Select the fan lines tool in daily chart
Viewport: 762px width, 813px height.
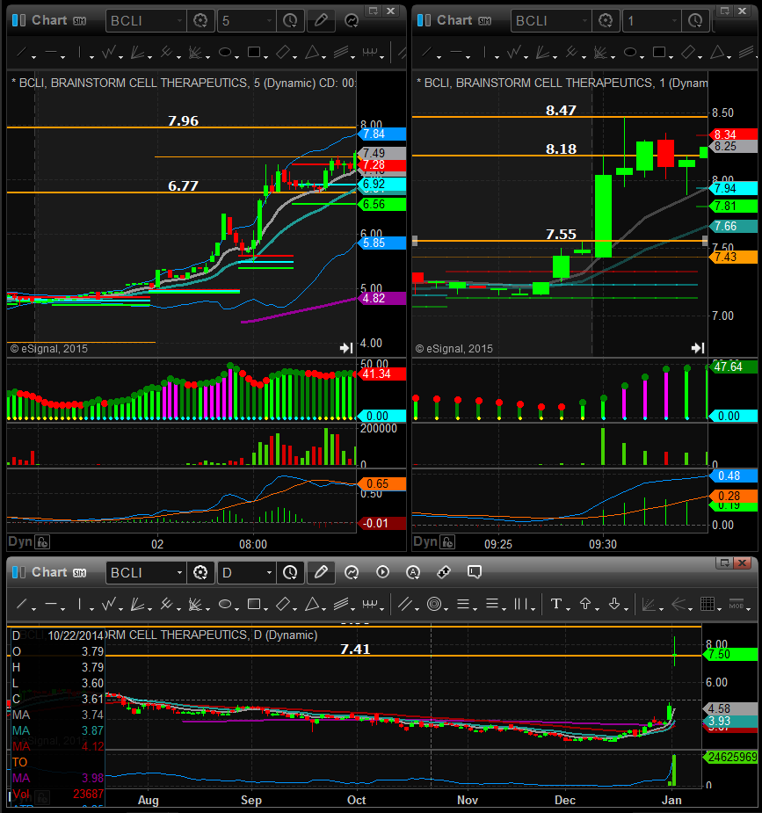(x=137, y=604)
